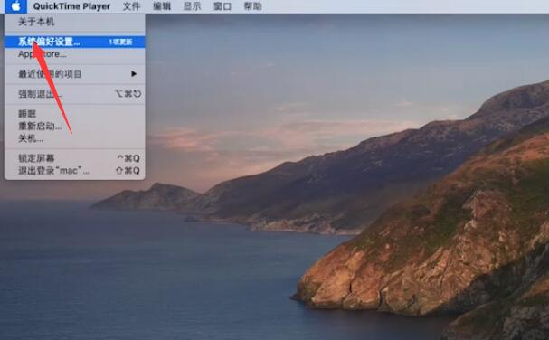Open the 帮助 menu
The height and width of the screenshot is (340, 549).
pos(252,6)
